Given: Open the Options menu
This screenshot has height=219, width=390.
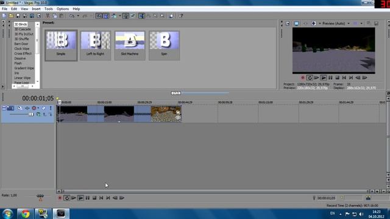Looking at the screenshot, I should (63, 9).
